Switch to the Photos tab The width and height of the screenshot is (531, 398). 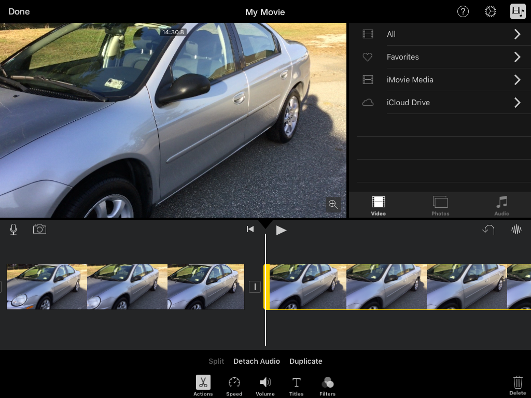pyautogui.click(x=440, y=206)
